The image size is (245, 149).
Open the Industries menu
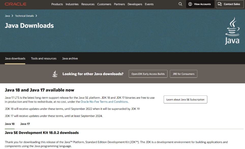(72, 4)
